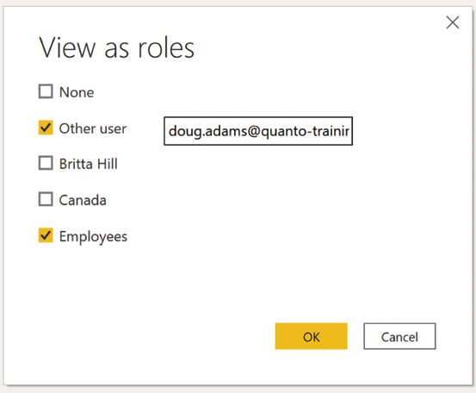Viewport: 476px width, 393px height.
Task: Click the word 'Hill' next to Britta
Action: [108, 164]
